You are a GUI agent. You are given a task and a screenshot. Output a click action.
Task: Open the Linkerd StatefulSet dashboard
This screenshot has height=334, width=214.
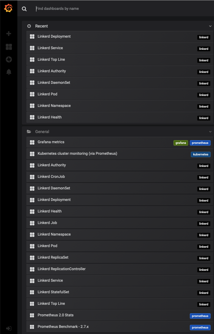pos(120,292)
